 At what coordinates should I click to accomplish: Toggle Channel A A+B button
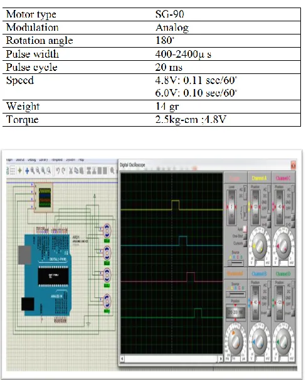[x=269, y=224]
